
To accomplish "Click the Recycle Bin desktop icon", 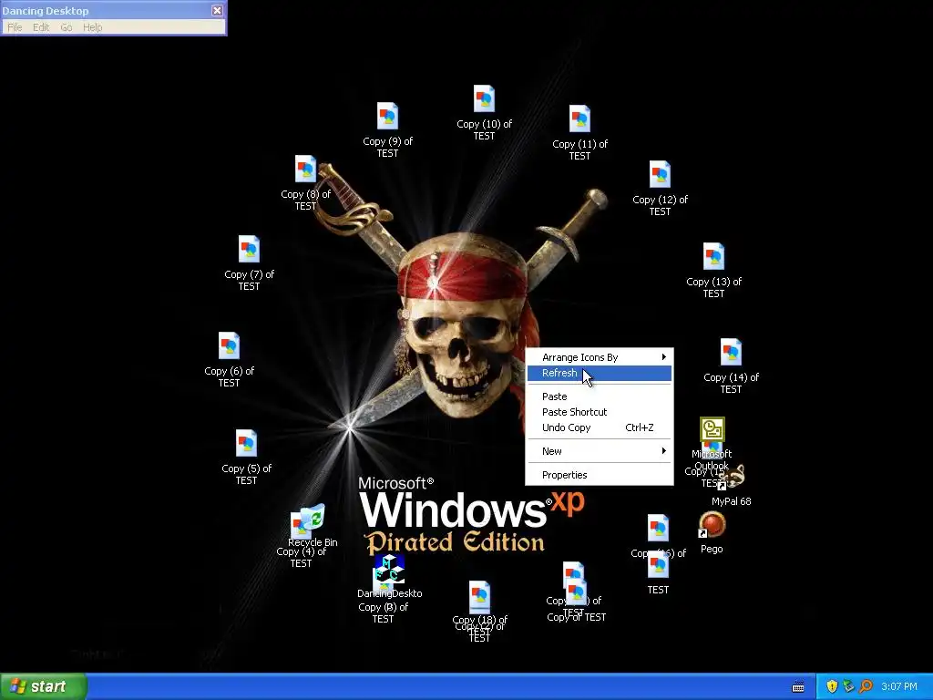I will [x=314, y=519].
